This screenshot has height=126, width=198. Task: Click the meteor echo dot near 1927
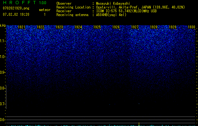[x=139, y=104]
